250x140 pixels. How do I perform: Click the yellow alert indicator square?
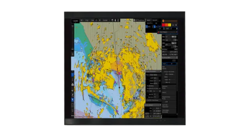coord(170,25)
